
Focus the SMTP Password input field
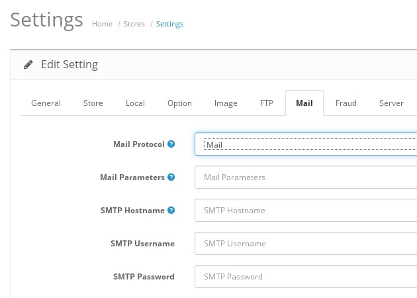point(306,276)
